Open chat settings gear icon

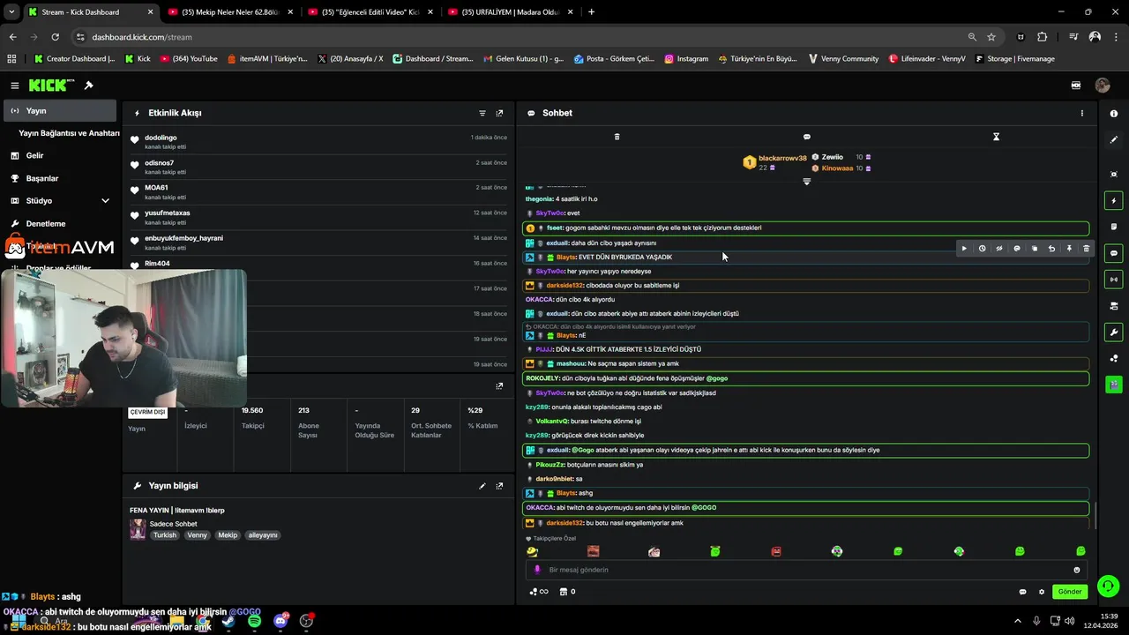(1042, 592)
